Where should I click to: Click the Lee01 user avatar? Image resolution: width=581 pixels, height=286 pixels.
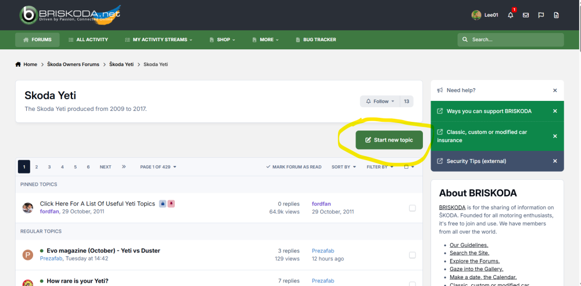tap(476, 15)
